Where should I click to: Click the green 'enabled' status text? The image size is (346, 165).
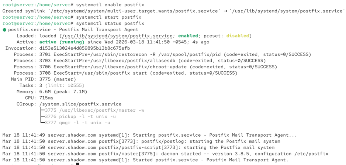coord(188,36)
